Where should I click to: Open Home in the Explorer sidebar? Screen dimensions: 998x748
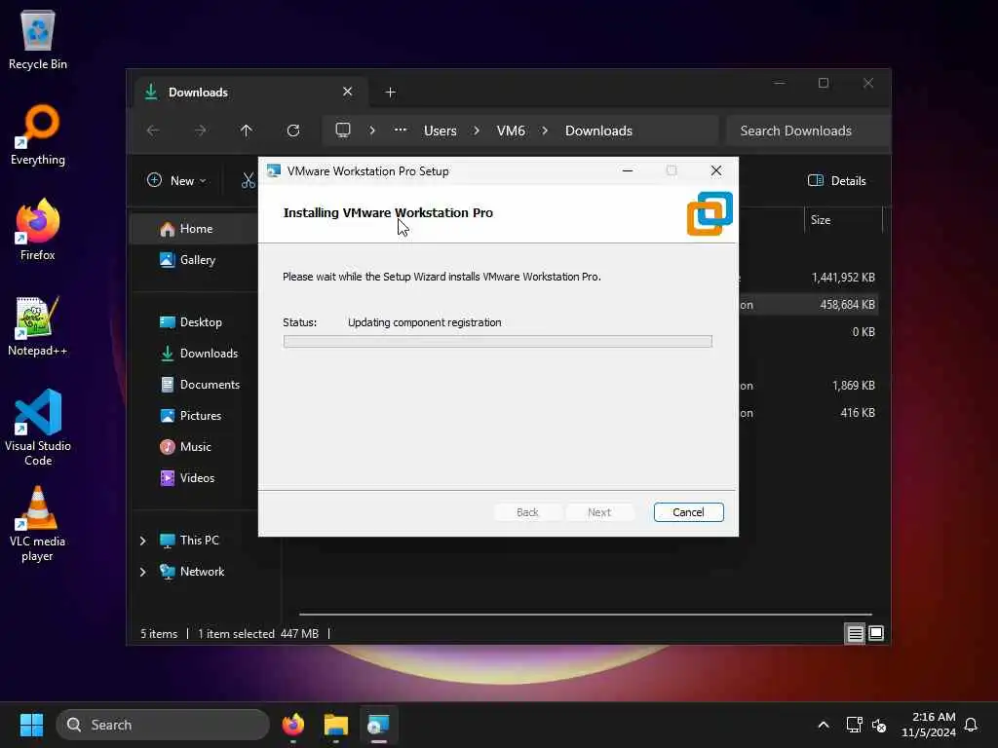[x=195, y=229]
